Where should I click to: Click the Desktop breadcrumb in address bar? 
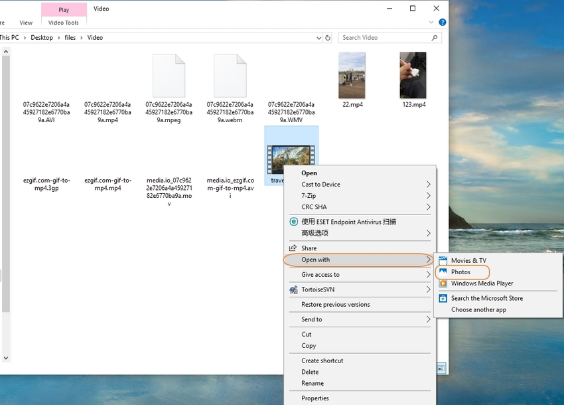42,38
